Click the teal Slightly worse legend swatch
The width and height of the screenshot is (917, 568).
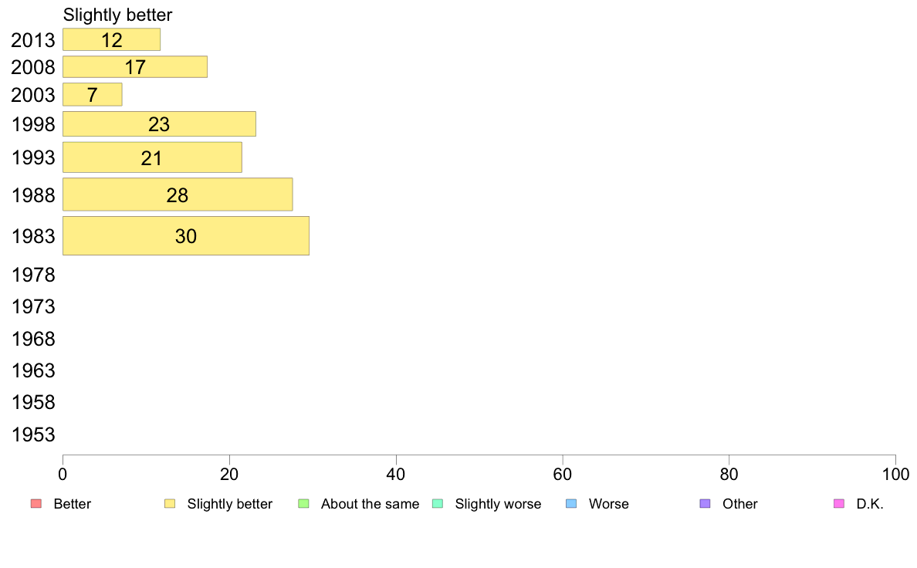[438, 504]
